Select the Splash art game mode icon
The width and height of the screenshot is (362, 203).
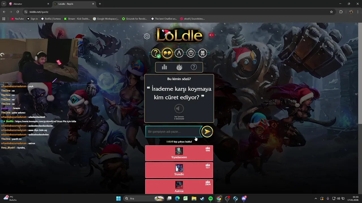[202, 53]
